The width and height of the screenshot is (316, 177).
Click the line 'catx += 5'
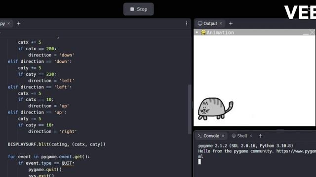tap(30, 42)
